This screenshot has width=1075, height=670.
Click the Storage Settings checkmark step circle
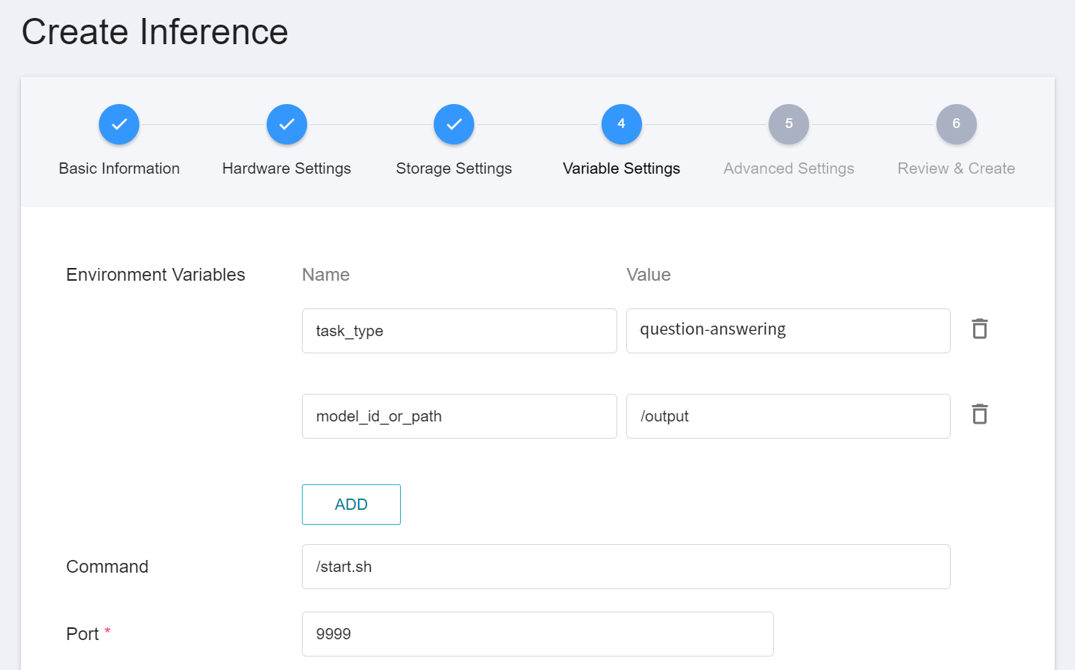[454, 124]
